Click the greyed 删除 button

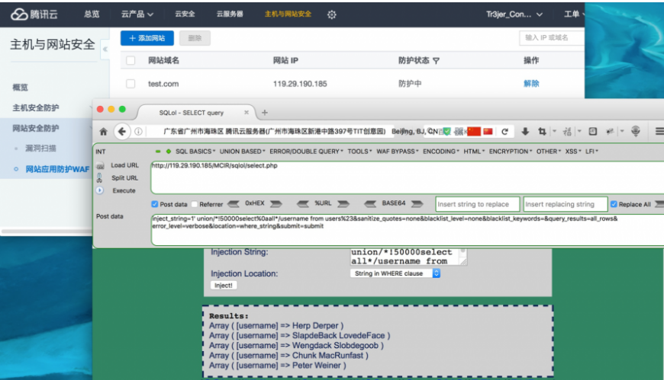[x=195, y=38]
